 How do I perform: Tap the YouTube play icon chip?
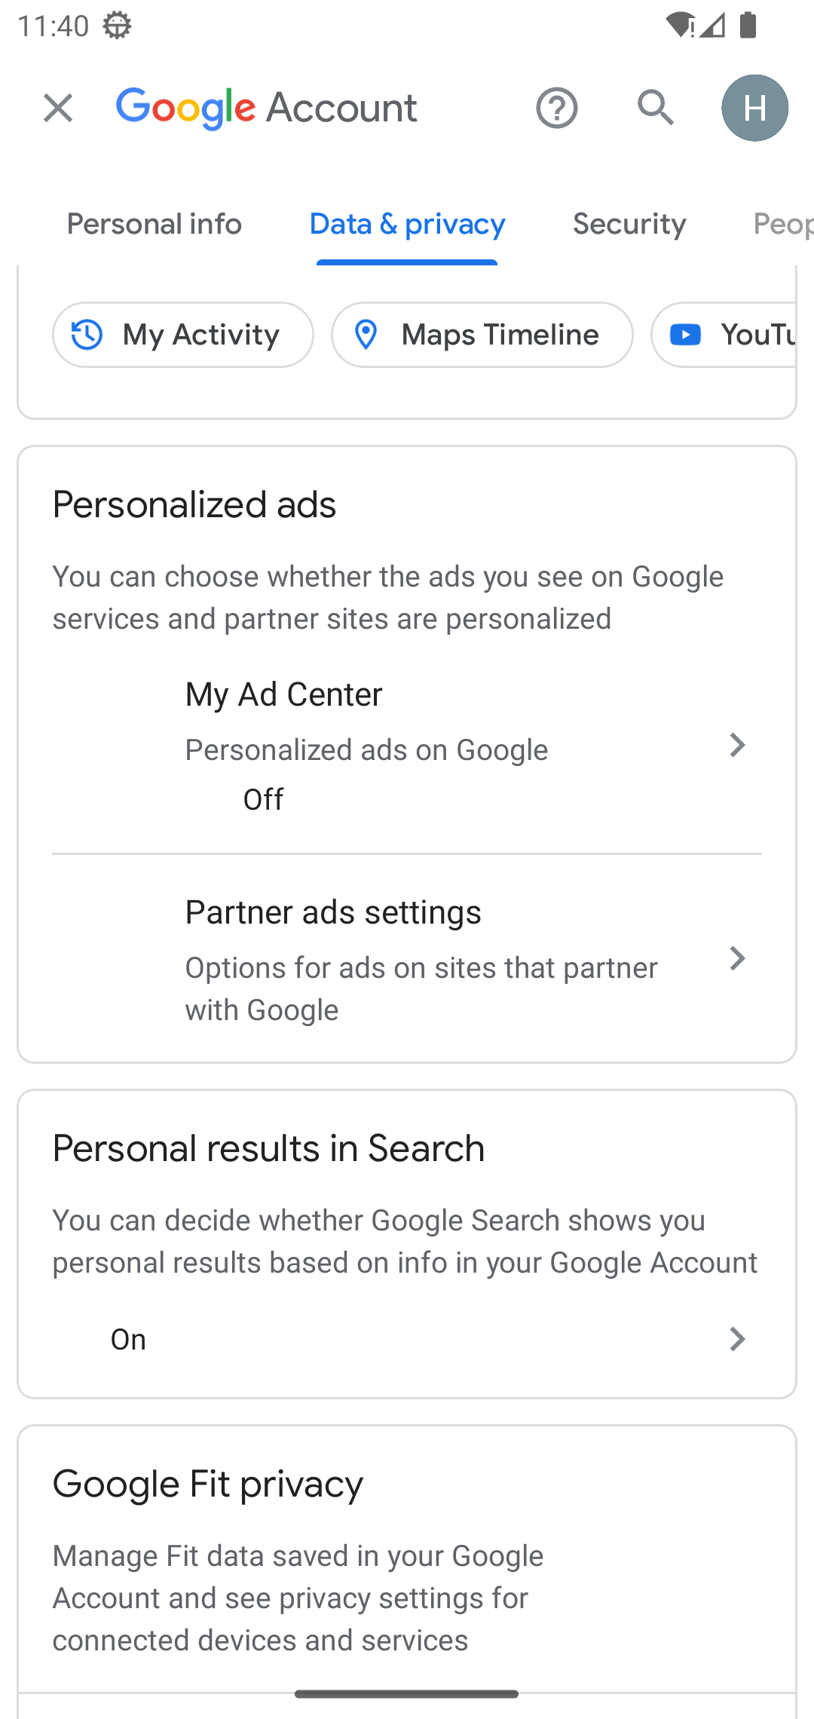pos(686,335)
